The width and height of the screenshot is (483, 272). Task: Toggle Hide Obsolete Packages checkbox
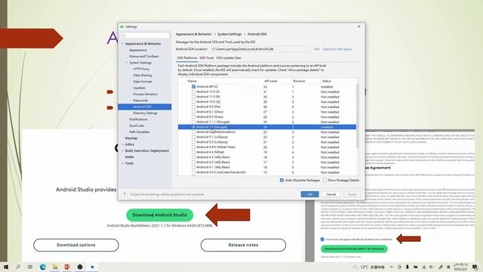pos(281,180)
